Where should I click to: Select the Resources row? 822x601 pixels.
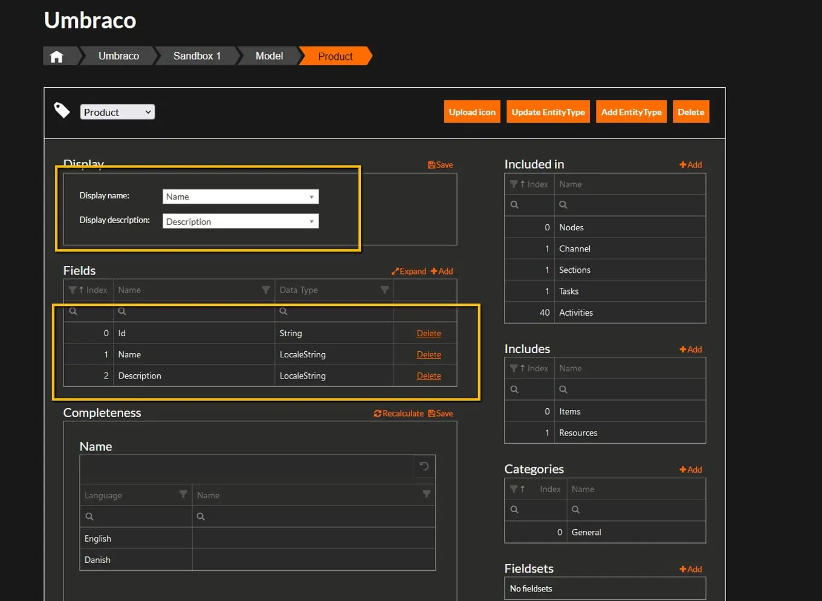(605, 432)
